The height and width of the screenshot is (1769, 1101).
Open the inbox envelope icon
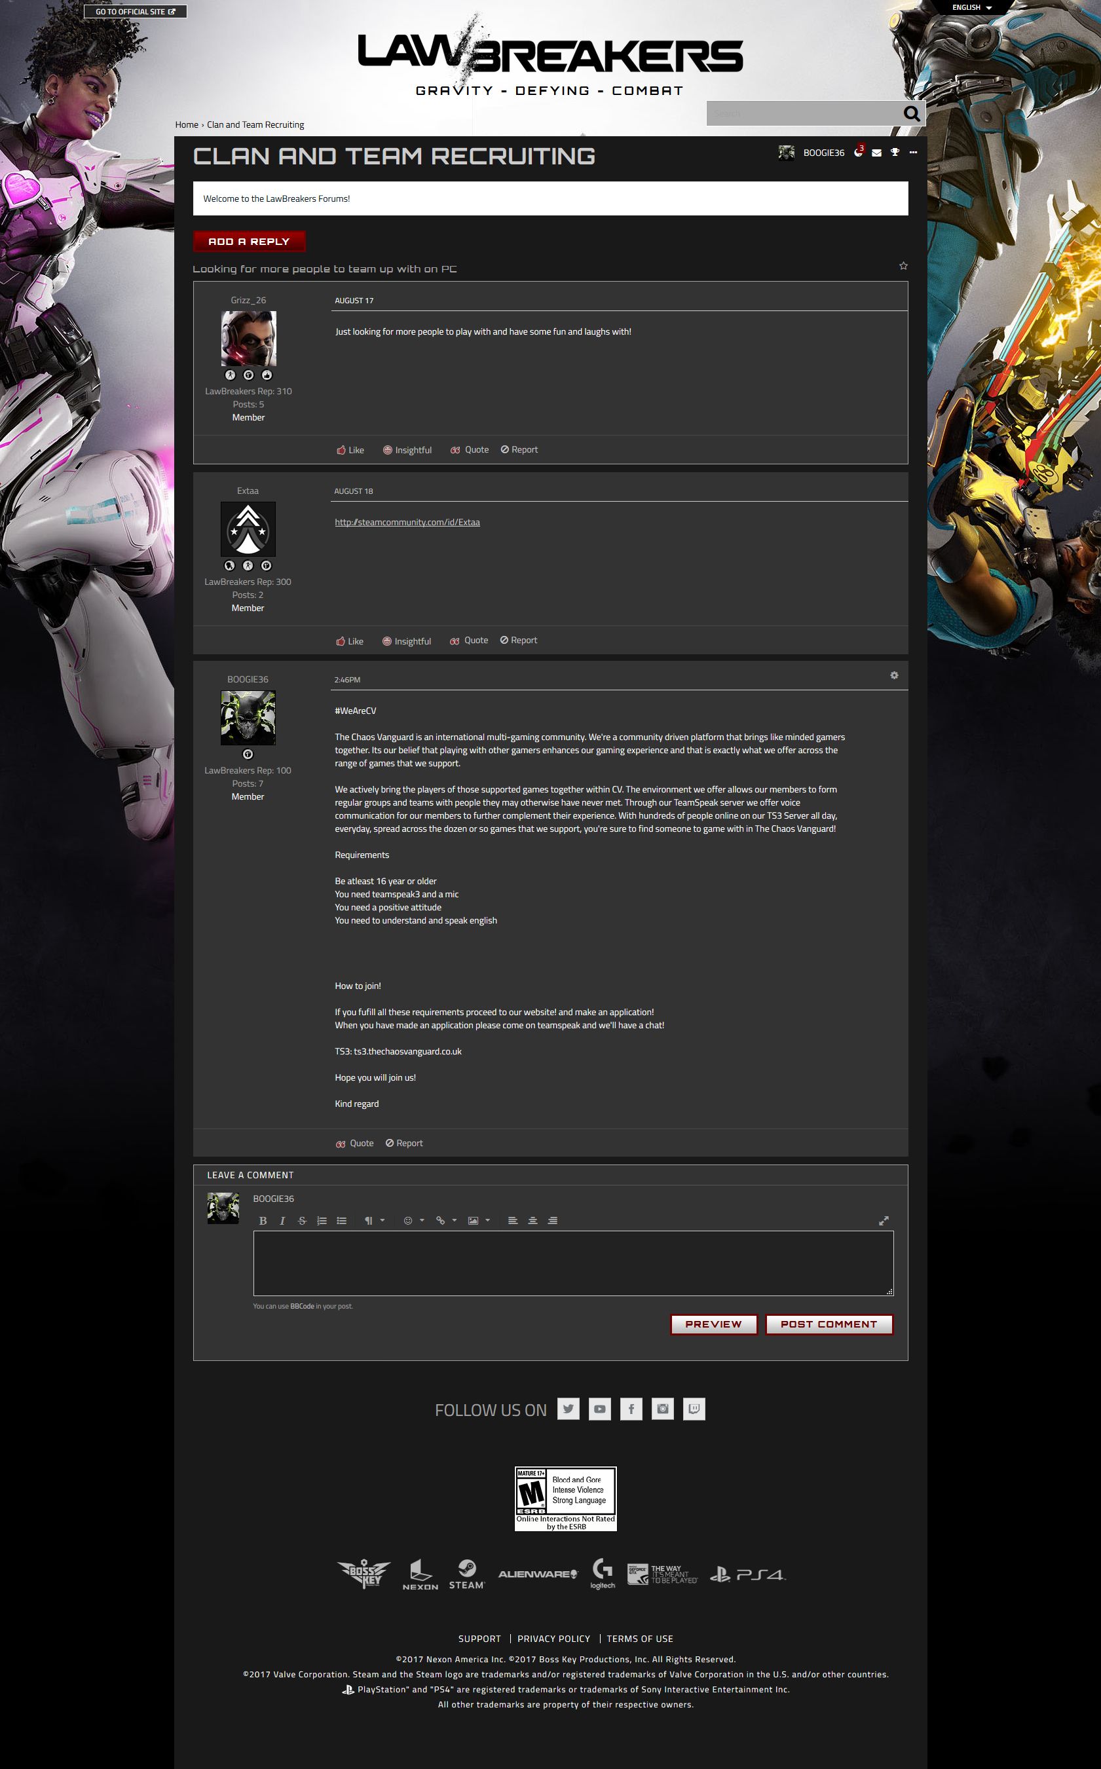coord(877,153)
